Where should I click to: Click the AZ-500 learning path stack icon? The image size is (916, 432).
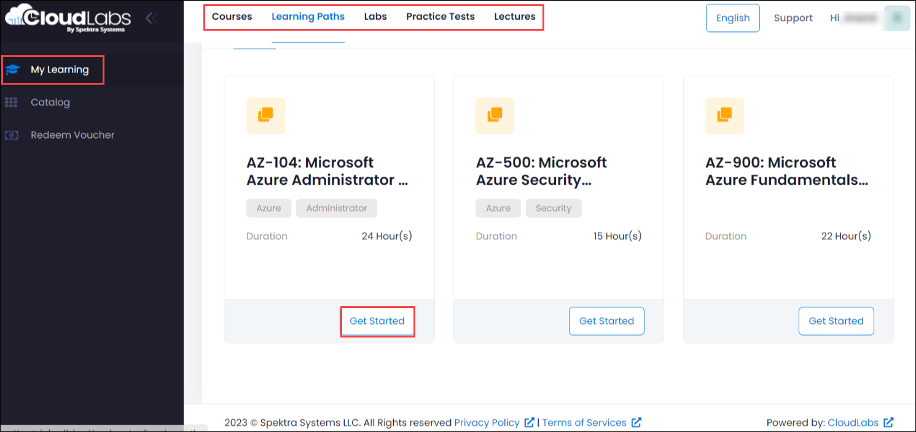(495, 115)
